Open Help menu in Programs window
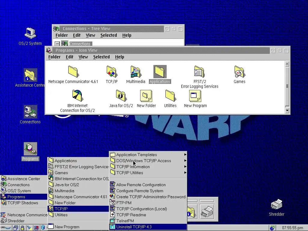The height and width of the screenshot is (231, 308). (x=120, y=57)
